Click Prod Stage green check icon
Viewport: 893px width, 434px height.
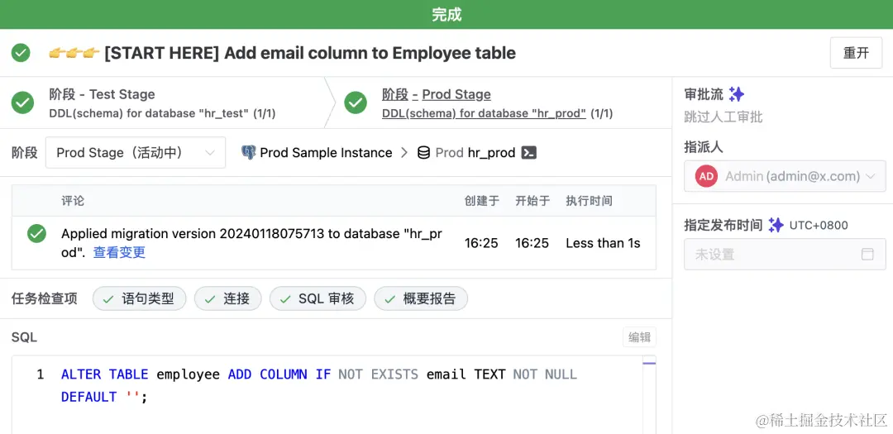pyautogui.click(x=356, y=103)
